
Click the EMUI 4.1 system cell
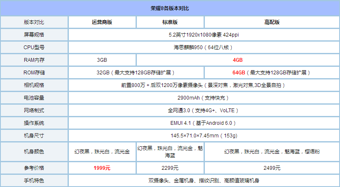(204, 123)
